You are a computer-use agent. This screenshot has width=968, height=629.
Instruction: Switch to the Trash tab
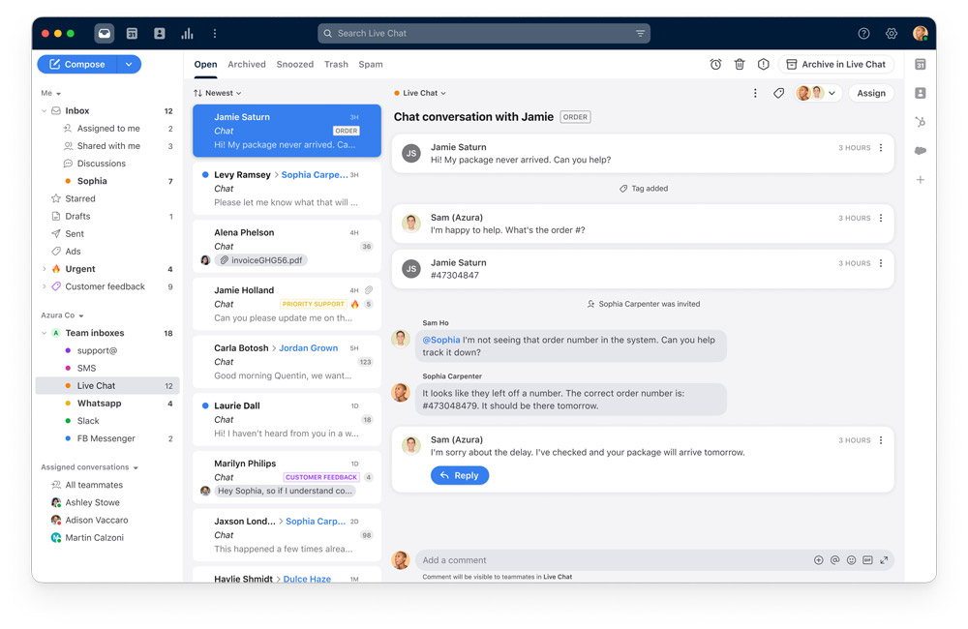pos(337,64)
